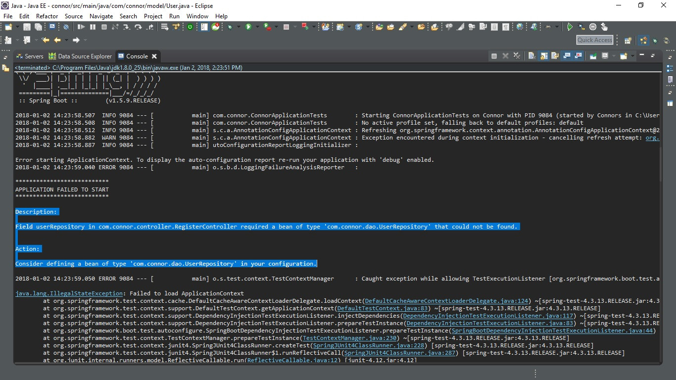Viewport: 676px width, 380px height.
Task: Minimize the Console view panel
Action: 642,55
